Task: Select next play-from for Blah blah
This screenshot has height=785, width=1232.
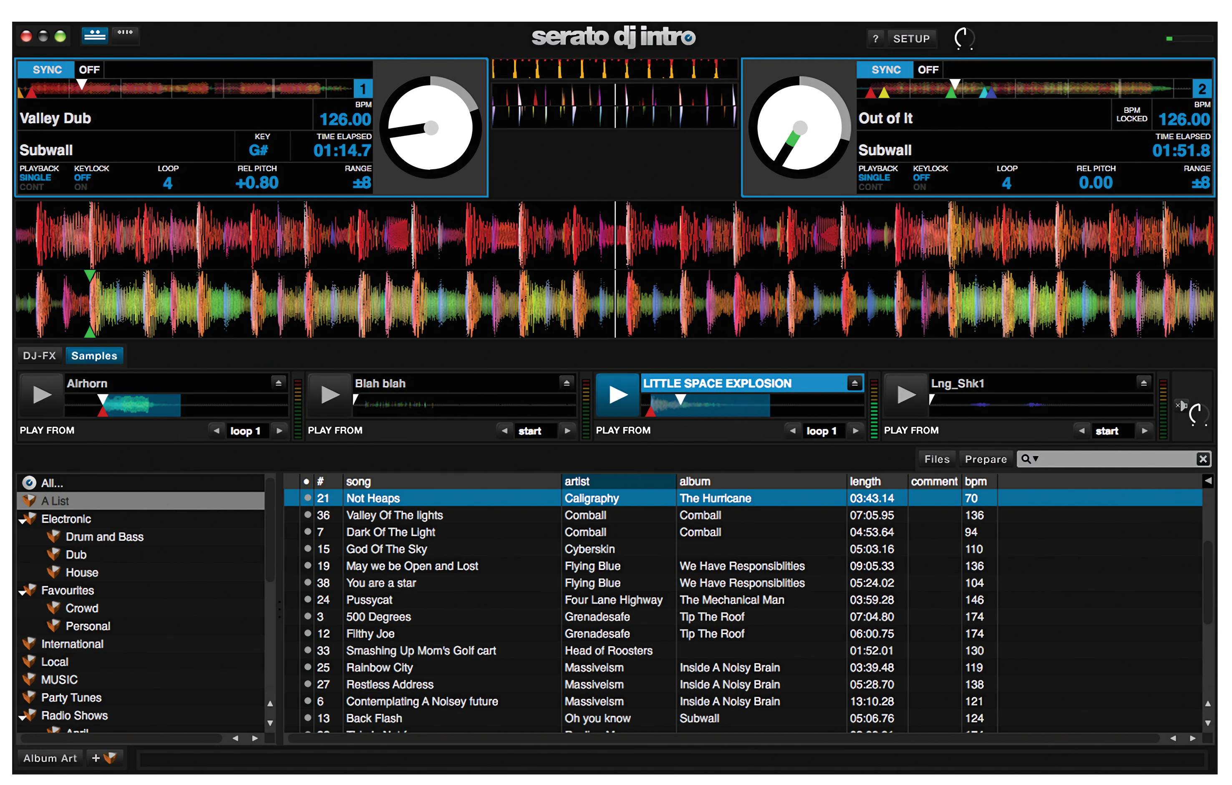Action: [567, 431]
